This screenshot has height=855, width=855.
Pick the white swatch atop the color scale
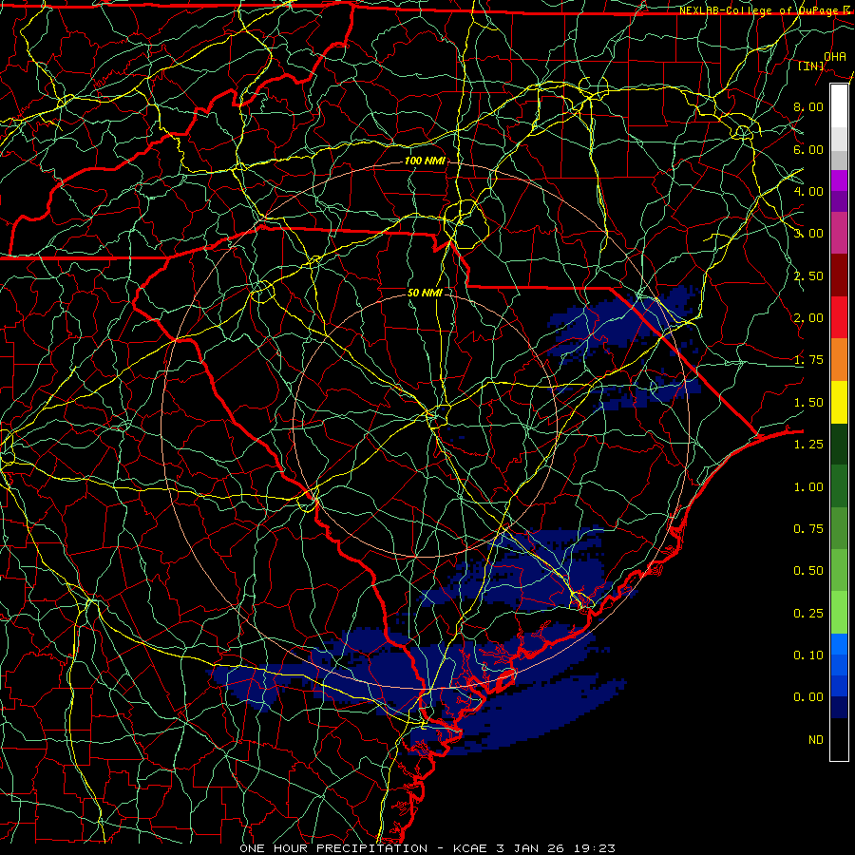tap(839, 106)
